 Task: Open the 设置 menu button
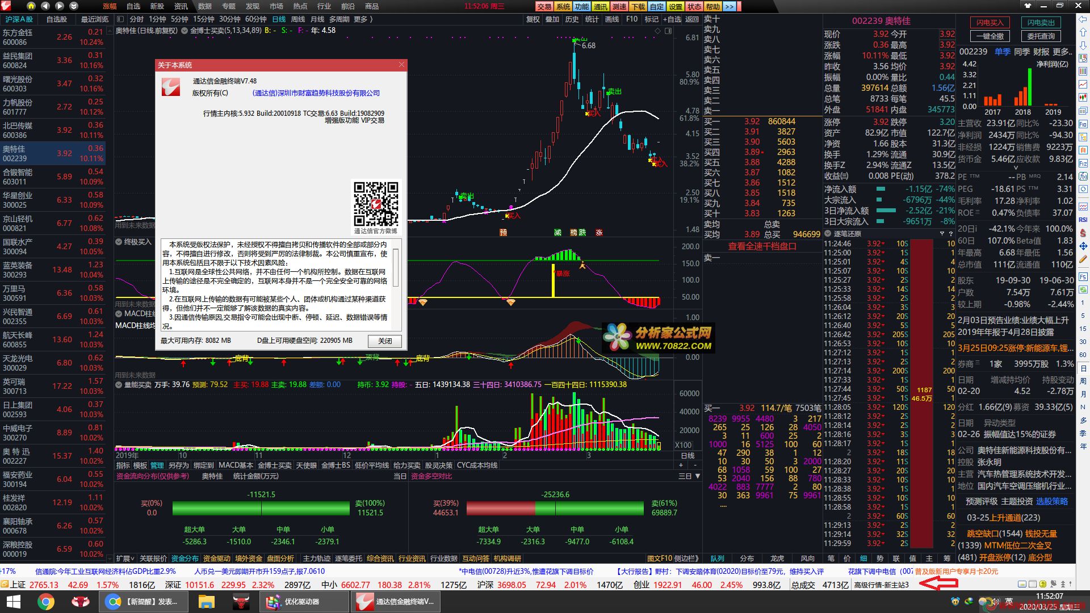(676, 6)
